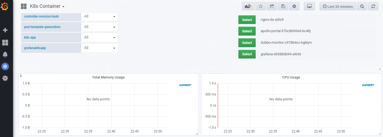Save the dashboard with floppy disk icon
The width and height of the screenshot is (383, 137).
point(283,6)
